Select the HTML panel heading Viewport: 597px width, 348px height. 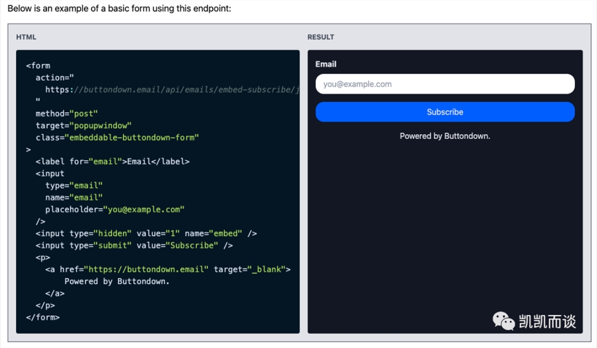(x=26, y=37)
